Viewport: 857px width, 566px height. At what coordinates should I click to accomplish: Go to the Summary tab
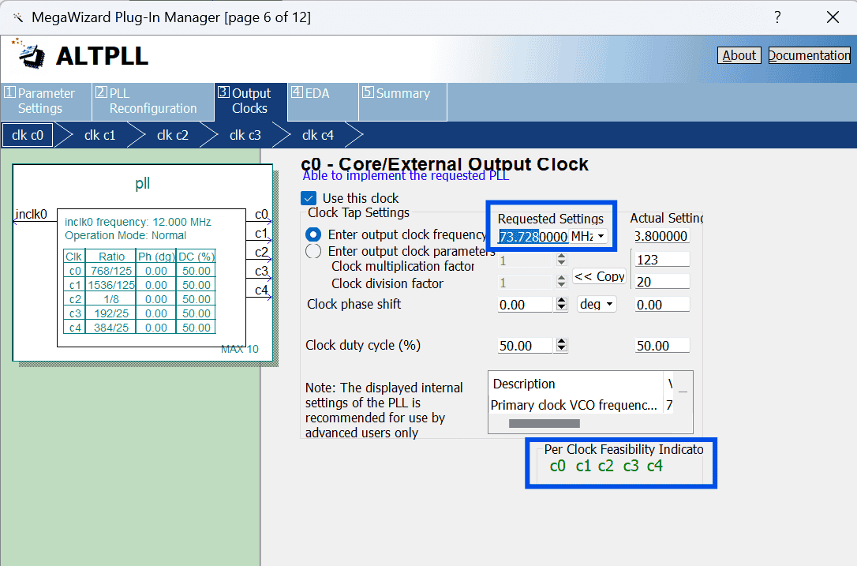(x=402, y=94)
